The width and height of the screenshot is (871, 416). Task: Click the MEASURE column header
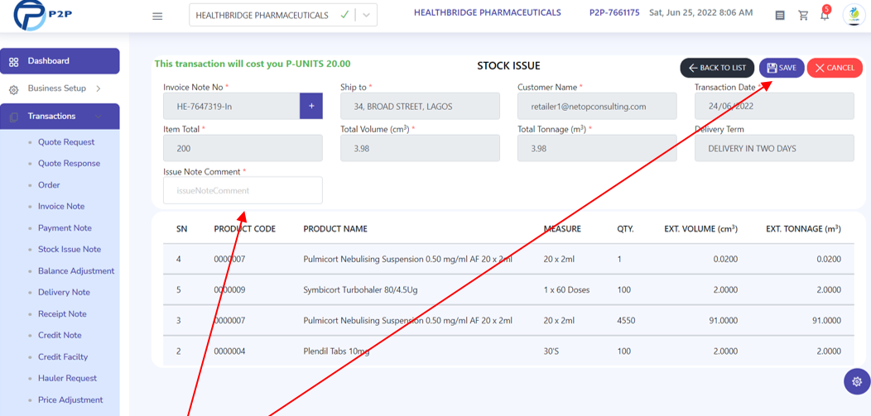tap(562, 229)
